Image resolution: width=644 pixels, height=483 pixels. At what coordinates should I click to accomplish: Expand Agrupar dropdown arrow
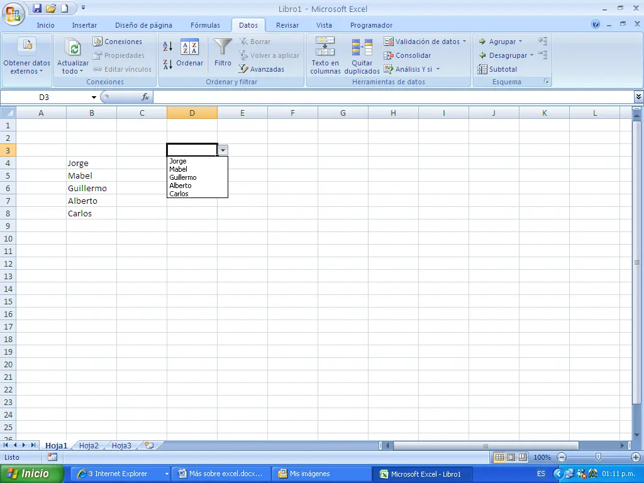click(520, 42)
